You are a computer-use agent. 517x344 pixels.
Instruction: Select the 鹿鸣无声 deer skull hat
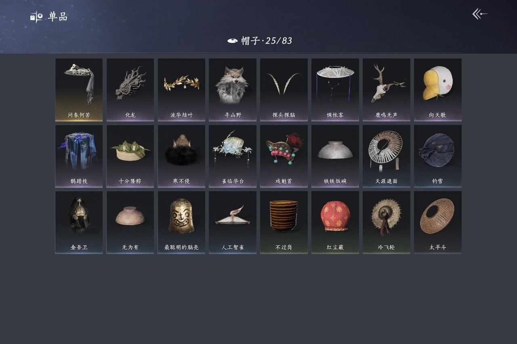coord(387,90)
